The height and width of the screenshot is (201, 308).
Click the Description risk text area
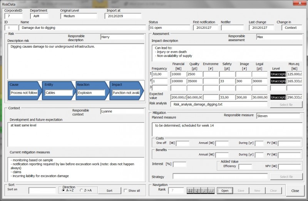point(76,61)
